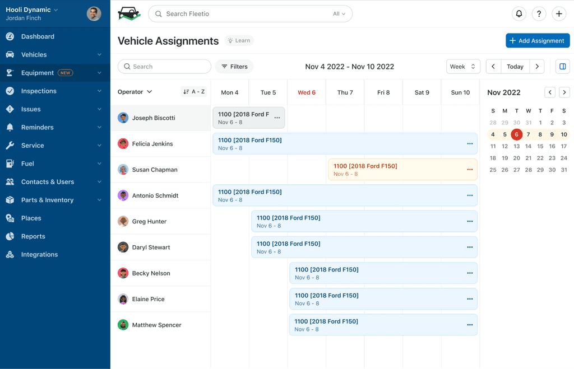Open Reports in the sidebar
The height and width of the screenshot is (369, 574).
tap(33, 236)
